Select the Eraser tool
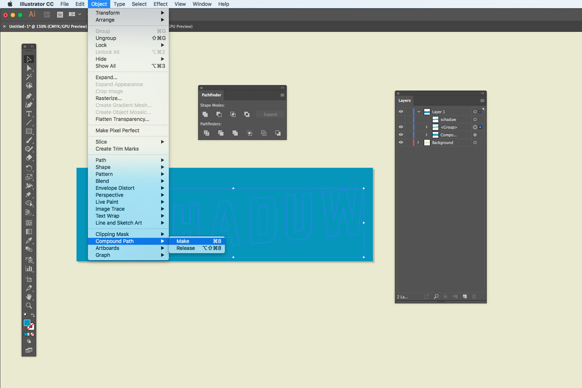This screenshot has height=388, width=582. click(x=29, y=158)
